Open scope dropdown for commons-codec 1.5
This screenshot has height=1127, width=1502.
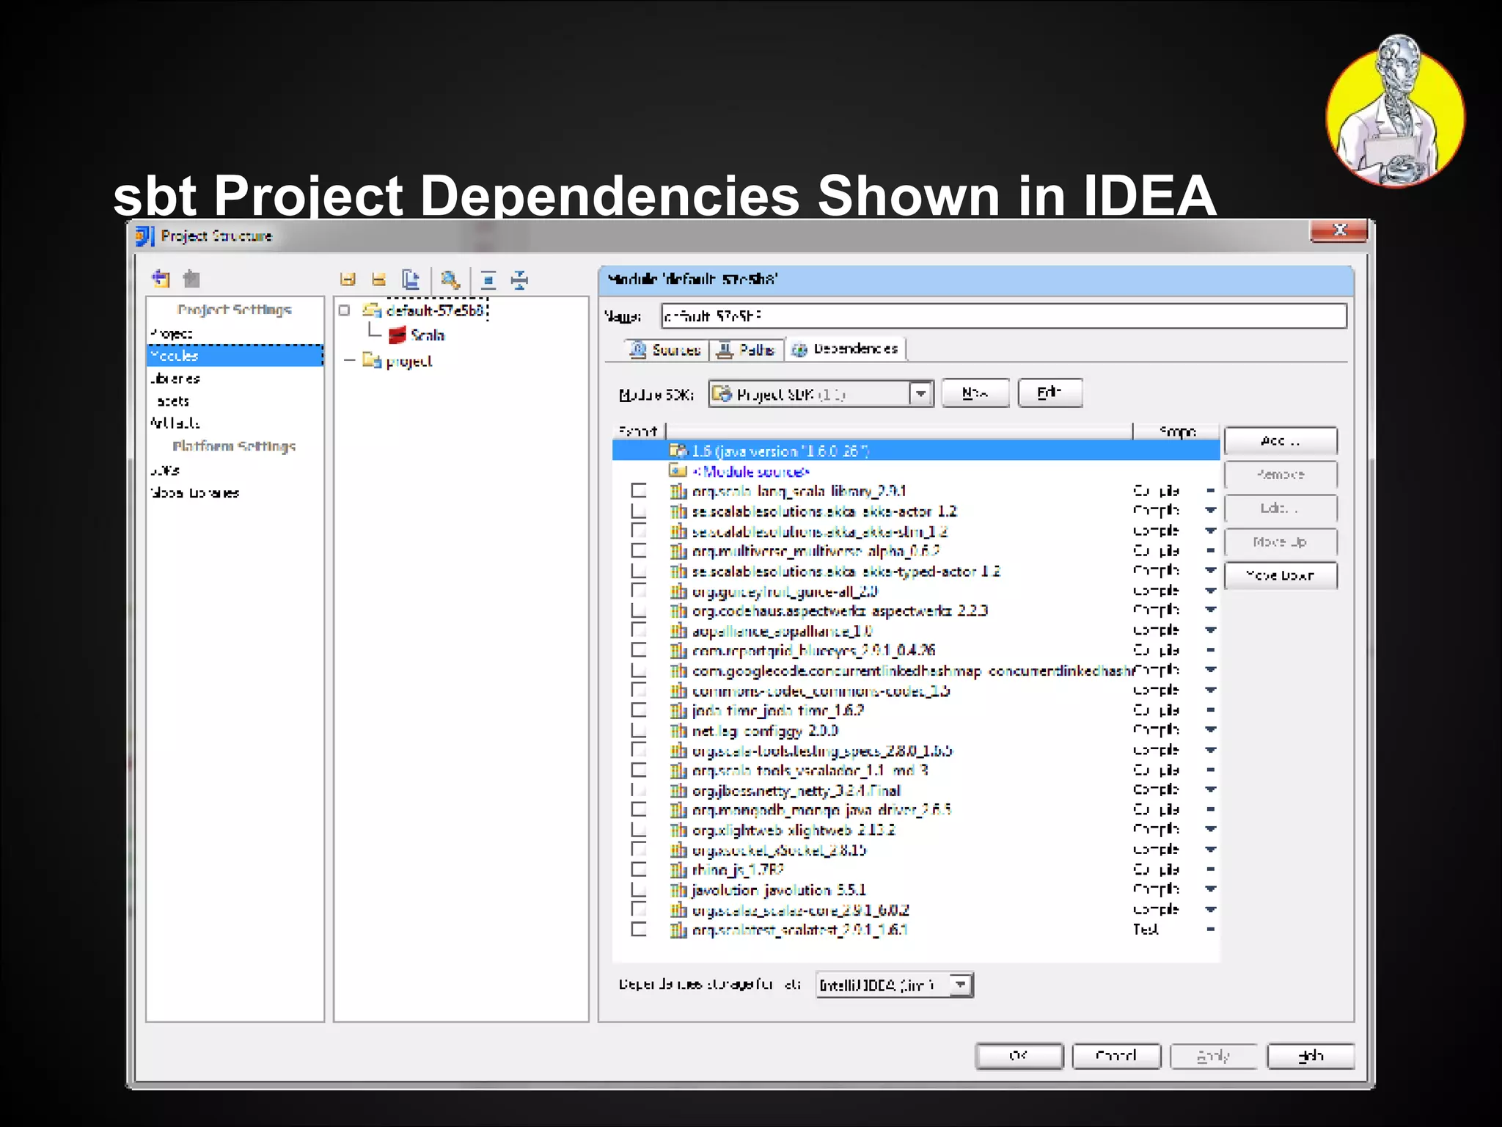1210,690
